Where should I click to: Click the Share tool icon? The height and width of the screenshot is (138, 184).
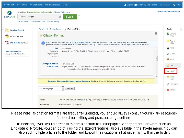coord(168,90)
